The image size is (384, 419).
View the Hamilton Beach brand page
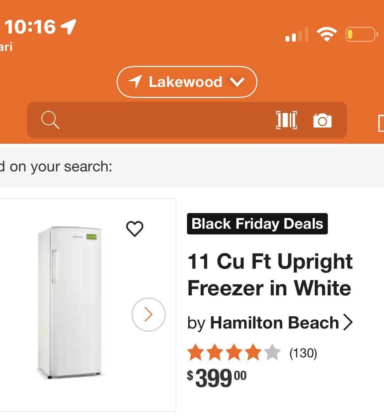[274, 323]
